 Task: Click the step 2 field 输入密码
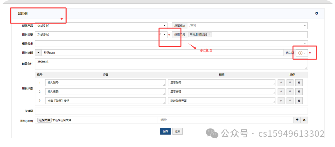pyautogui.click(x=105, y=92)
